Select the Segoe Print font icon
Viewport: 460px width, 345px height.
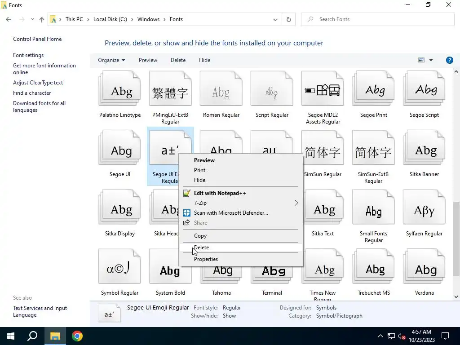tap(373, 88)
